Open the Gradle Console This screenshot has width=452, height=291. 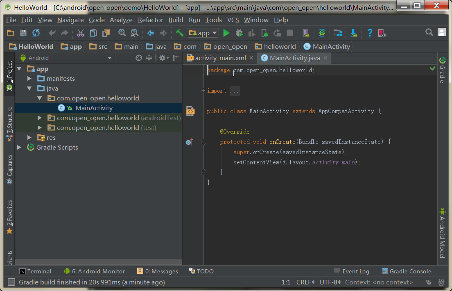coord(407,271)
